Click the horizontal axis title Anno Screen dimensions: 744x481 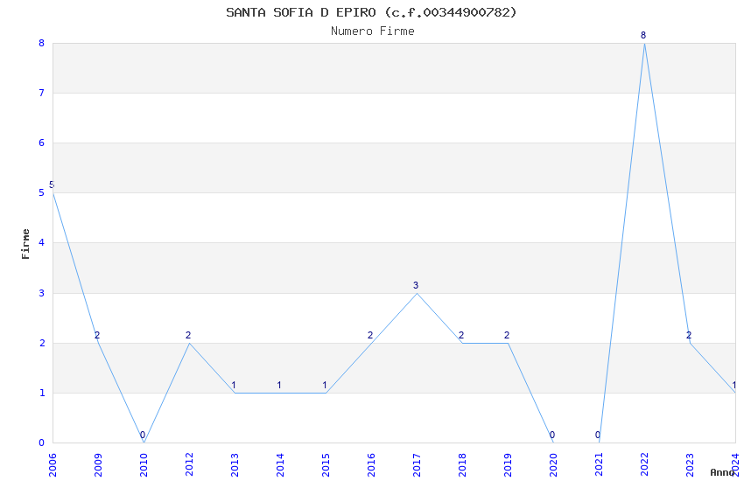[722, 472]
